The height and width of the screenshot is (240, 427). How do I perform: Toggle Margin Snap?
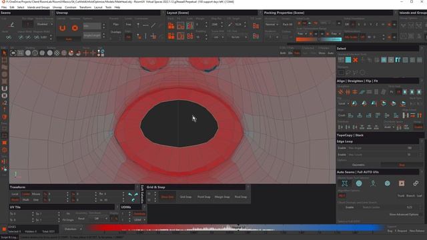pyautogui.click(x=222, y=197)
